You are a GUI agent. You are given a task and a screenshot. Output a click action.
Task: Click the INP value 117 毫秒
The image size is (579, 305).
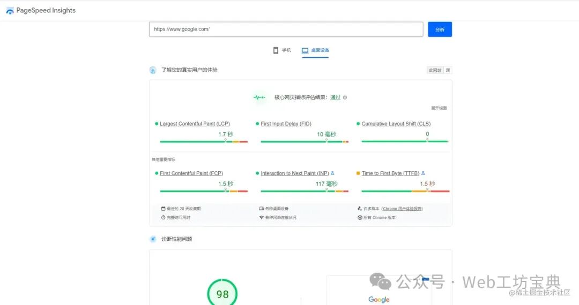[x=326, y=184]
